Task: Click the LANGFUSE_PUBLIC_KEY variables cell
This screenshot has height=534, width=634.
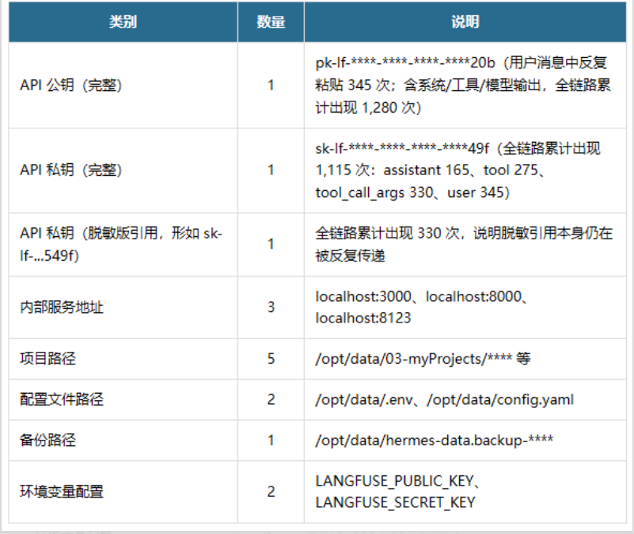Action: pyautogui.click(x=465, y=491)
